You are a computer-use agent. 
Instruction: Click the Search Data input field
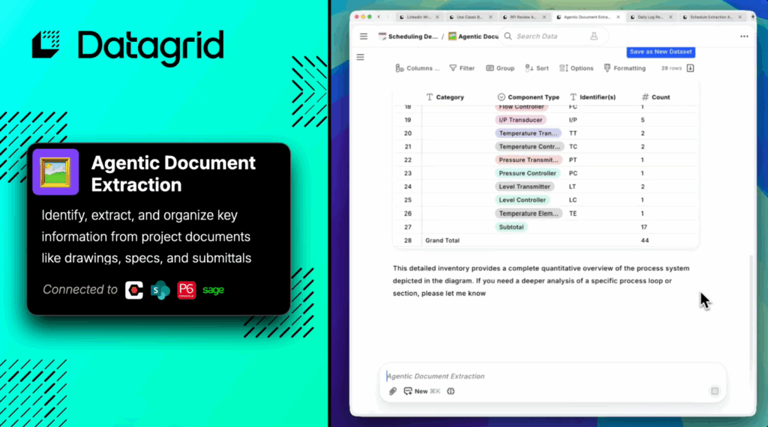(x=547, y=36)
